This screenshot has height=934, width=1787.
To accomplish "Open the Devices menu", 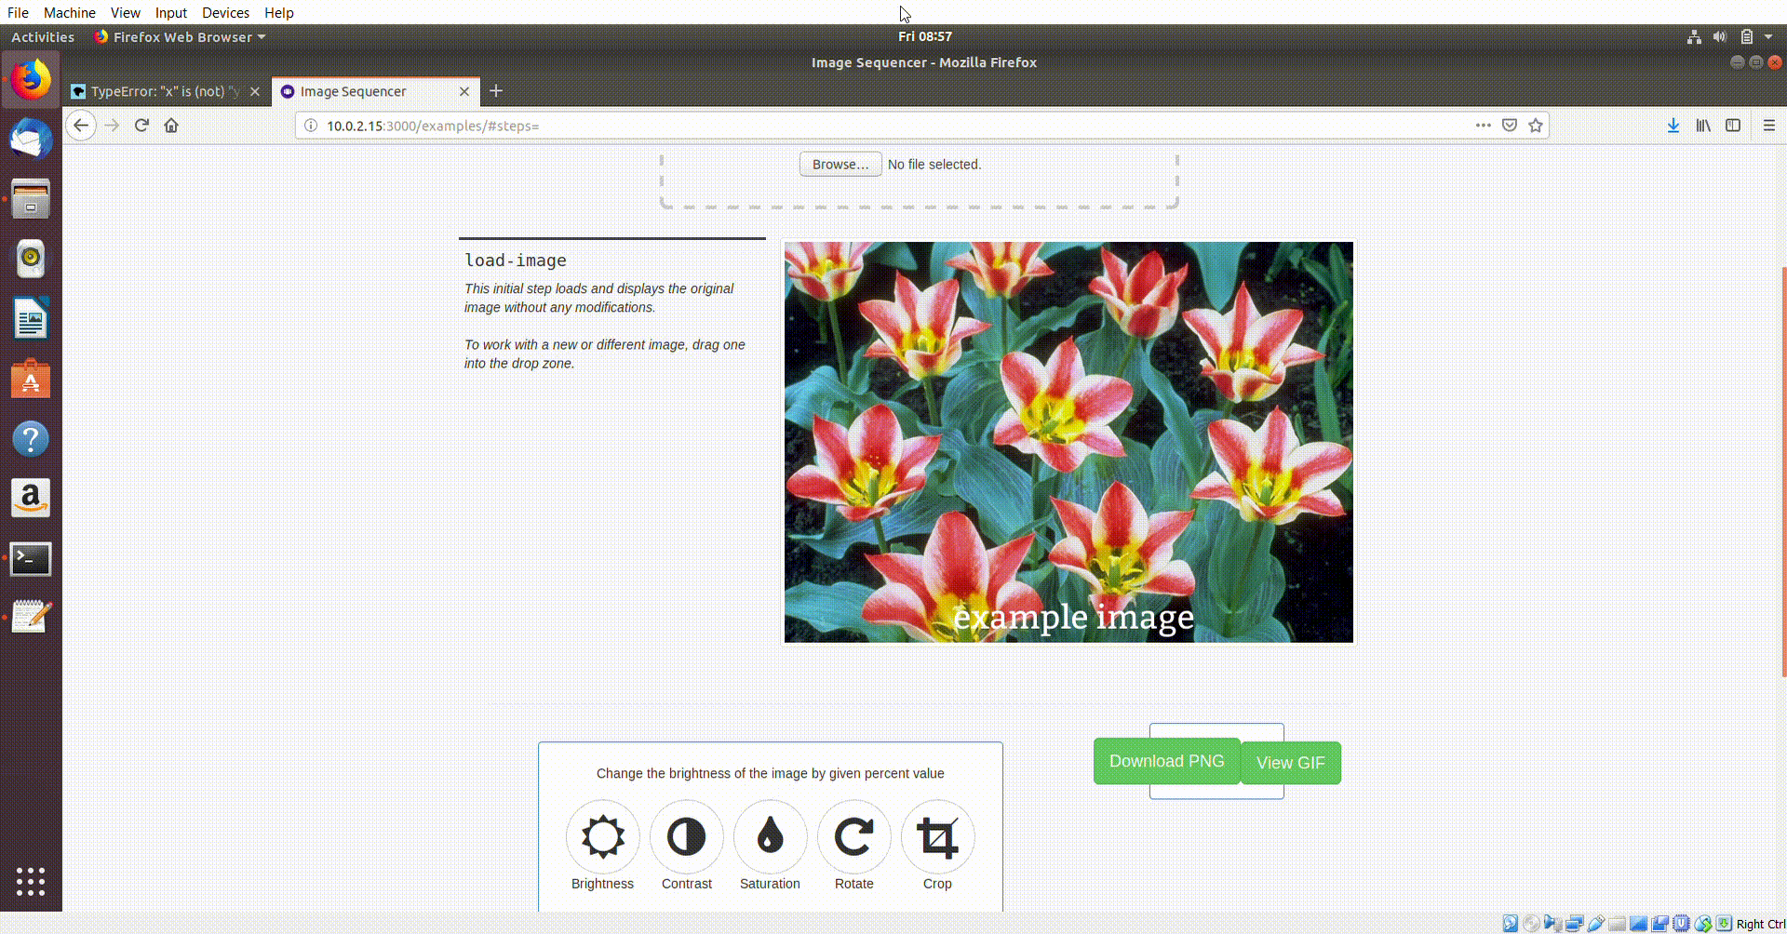I will coord(225,12).
